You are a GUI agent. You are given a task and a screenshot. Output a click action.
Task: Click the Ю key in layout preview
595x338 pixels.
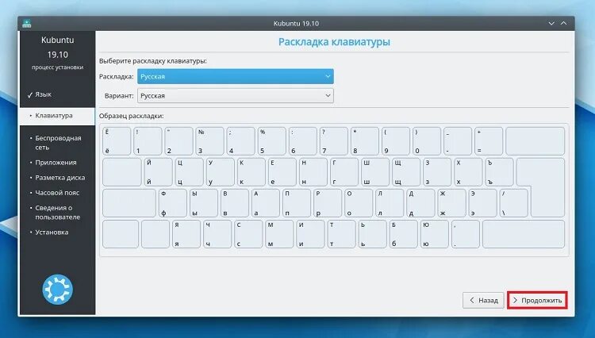[x=435, y=234]
